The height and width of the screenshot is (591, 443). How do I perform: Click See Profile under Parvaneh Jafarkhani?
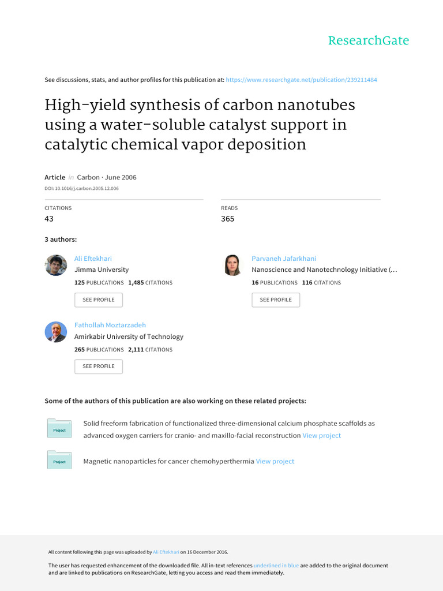point(276,300)
